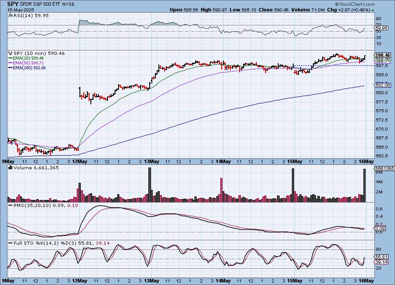This screenshot has height=285, width=395.
Task: Click the SPY (10 min) 590.46 legend text
Action: [x=39, y=53]
